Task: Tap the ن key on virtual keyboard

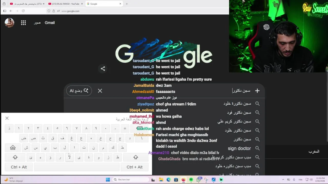Action: (94, 148)
